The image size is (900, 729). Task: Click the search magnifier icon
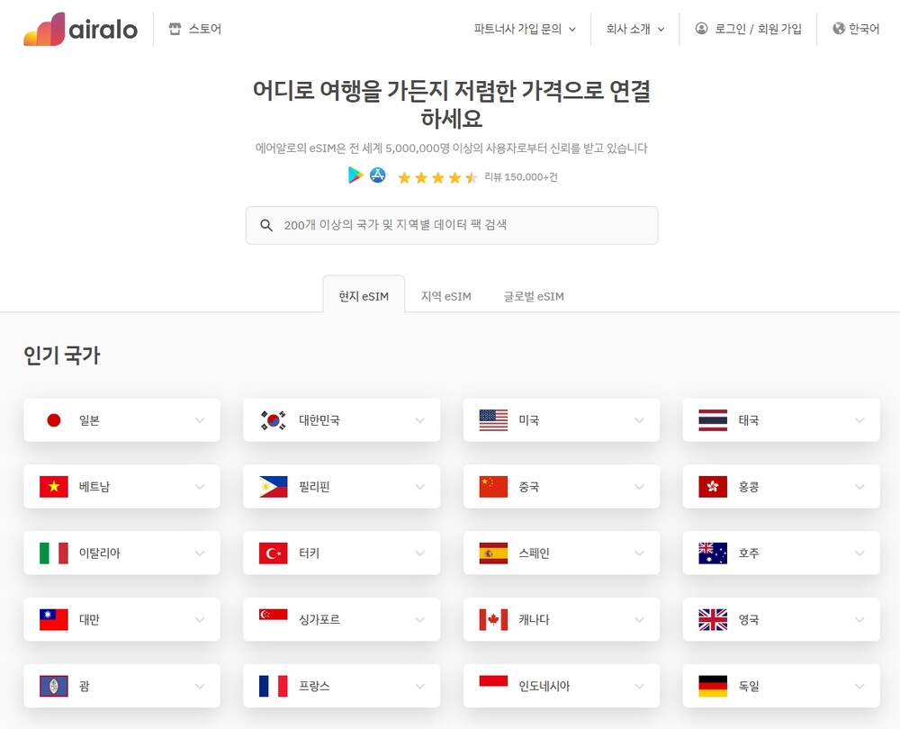pyautogui.click(x=266, y=225)
